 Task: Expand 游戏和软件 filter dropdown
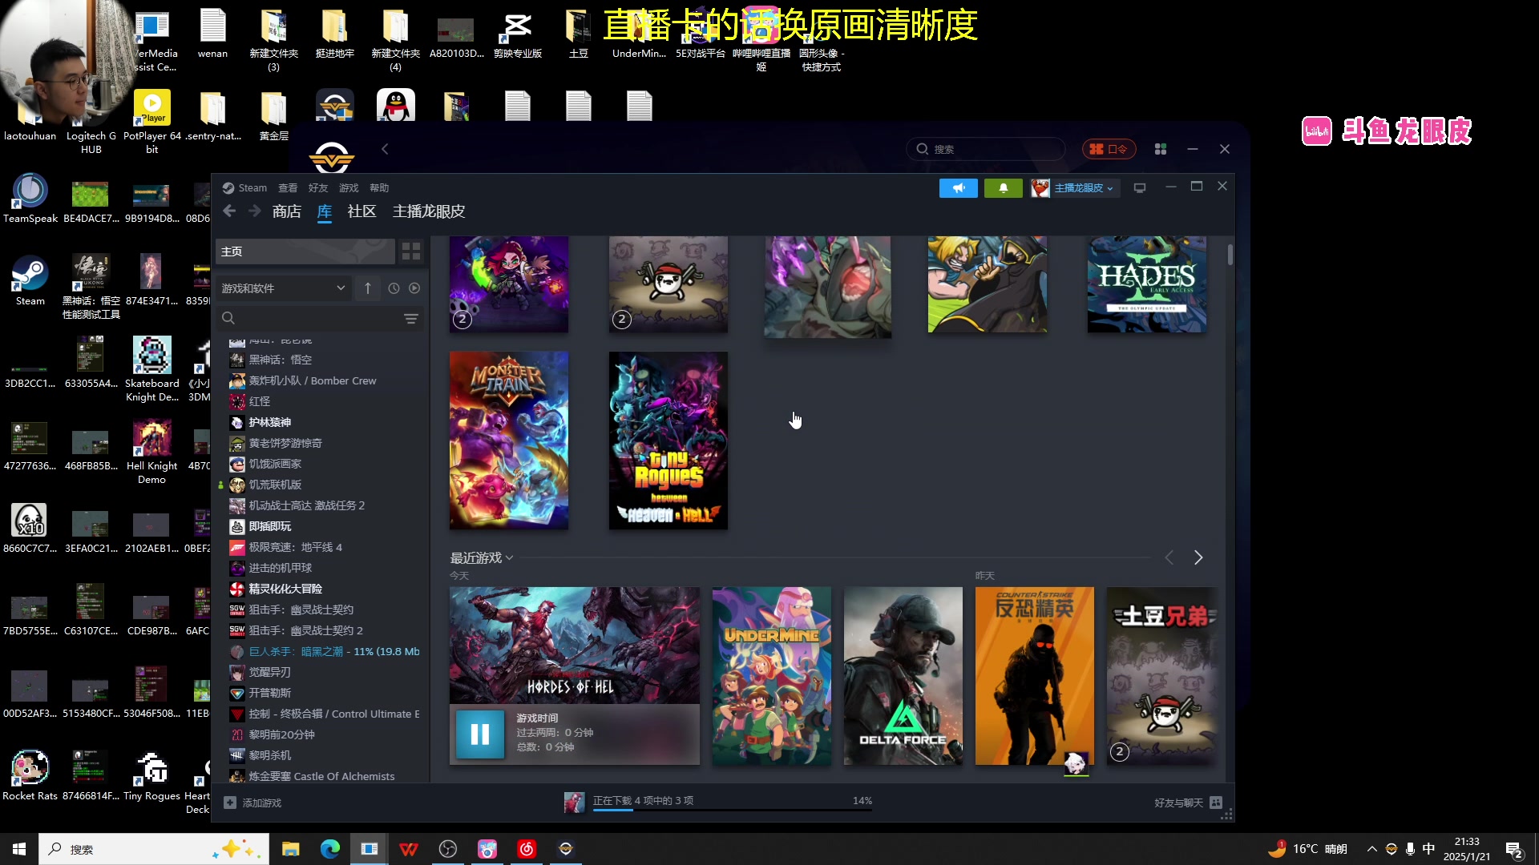tap(283, 288)
